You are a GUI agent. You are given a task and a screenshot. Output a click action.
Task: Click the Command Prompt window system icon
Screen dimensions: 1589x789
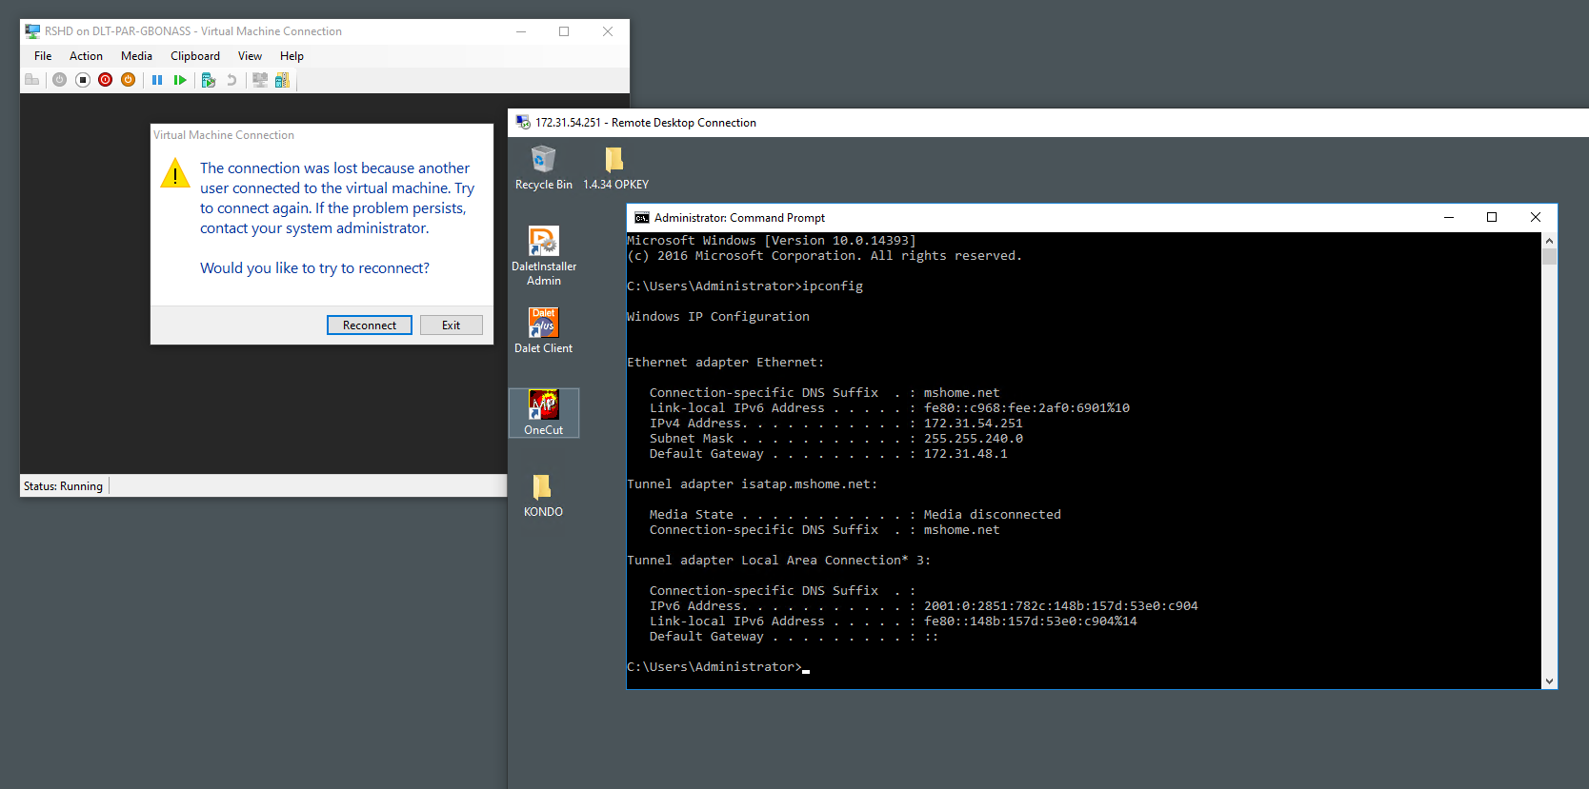coord(642,218)
